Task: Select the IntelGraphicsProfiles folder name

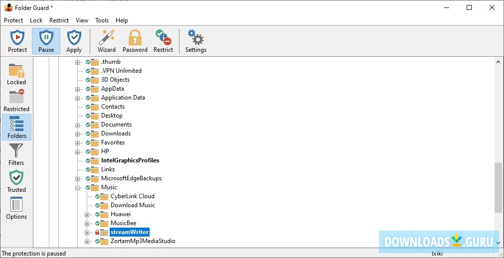Action: [x=130, y=160]
